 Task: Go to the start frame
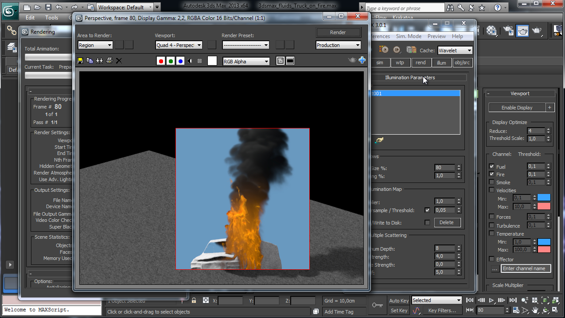pos(471,300)
